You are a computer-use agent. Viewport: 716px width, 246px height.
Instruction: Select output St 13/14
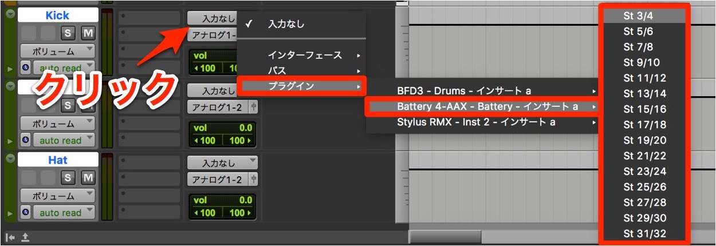coord(644,93)
